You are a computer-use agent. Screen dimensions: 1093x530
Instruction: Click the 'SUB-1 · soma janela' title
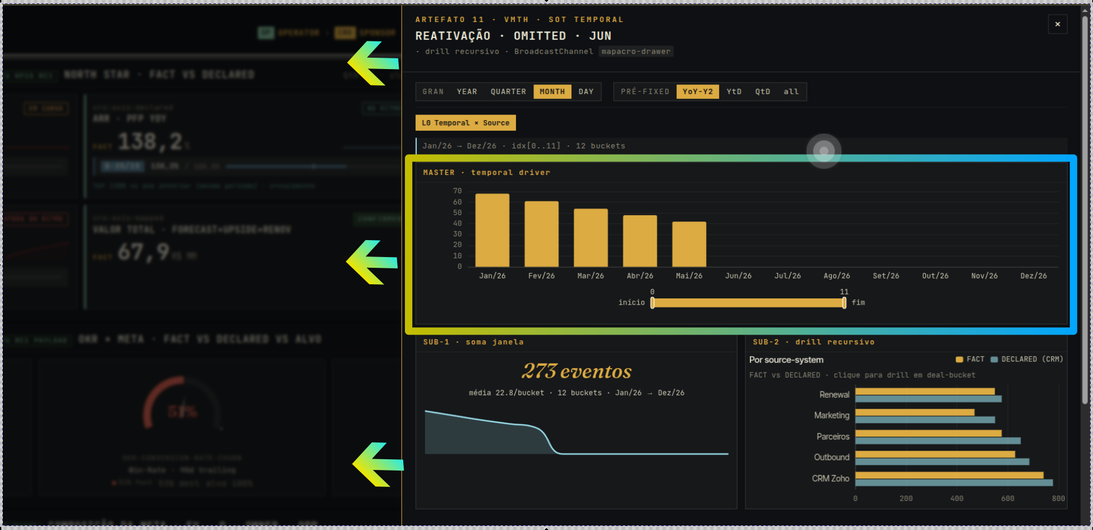click(x=473, y=342)
